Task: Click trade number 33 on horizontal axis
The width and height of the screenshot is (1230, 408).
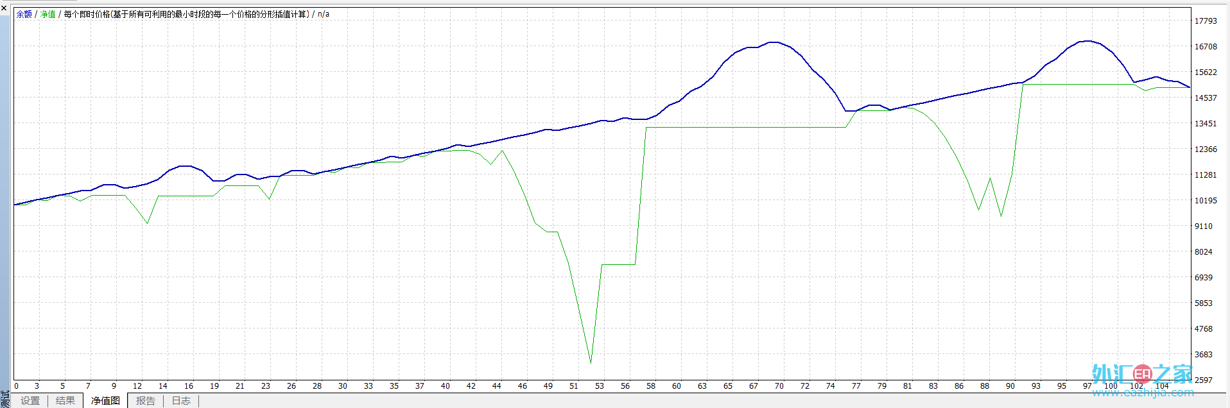Action: [368, 386]
